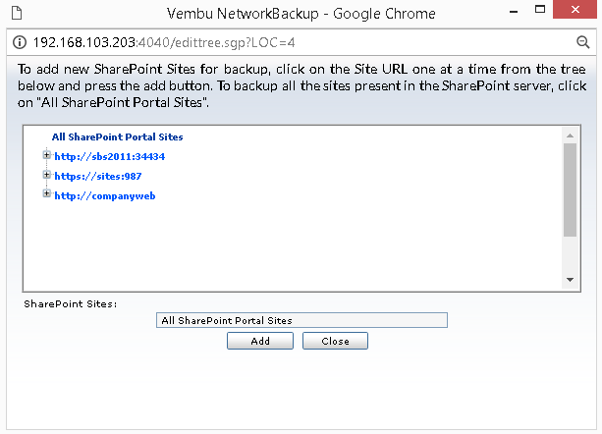
Task: Click the site information icon in address bar
Action: tap(20, 42)
